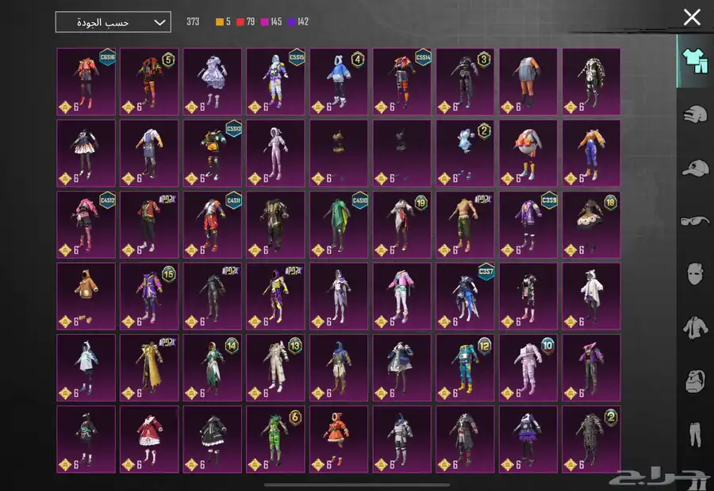This screenshot has width=714, height=491.
Task: Select the pink-teal jacket with white pants
Action: click(x=402, y=296)
